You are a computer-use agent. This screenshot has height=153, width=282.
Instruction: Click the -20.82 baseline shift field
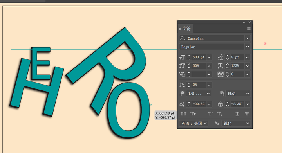click(x=199, y=104)
